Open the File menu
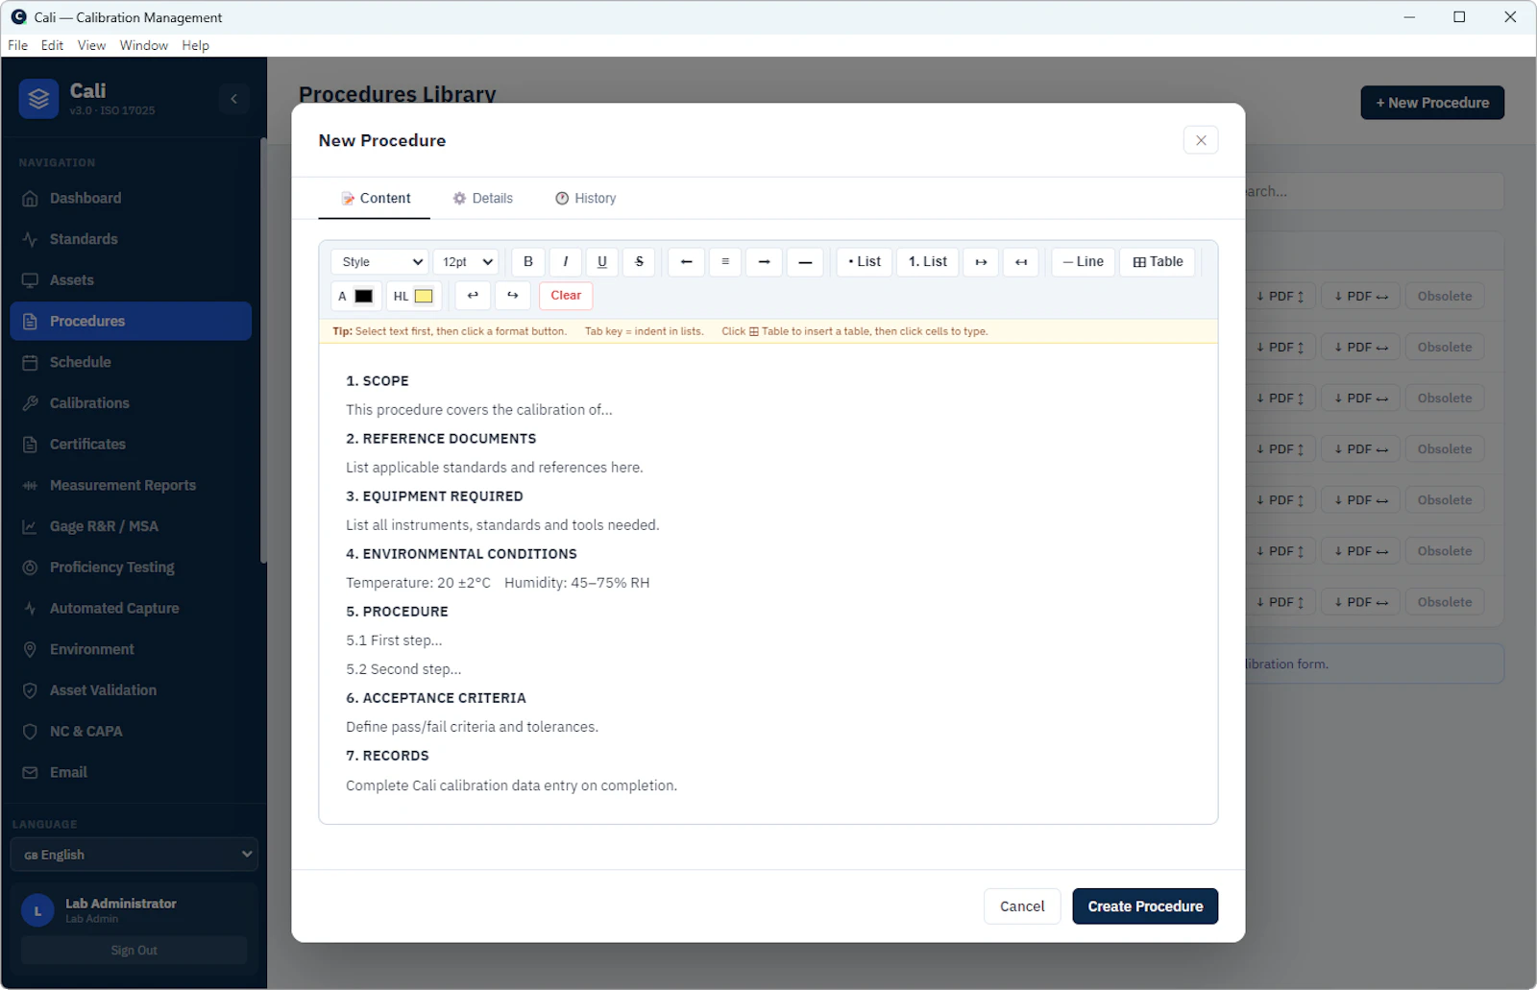Image resolution: width=1537 pixels, height=990 pixels. click(17, 45)
